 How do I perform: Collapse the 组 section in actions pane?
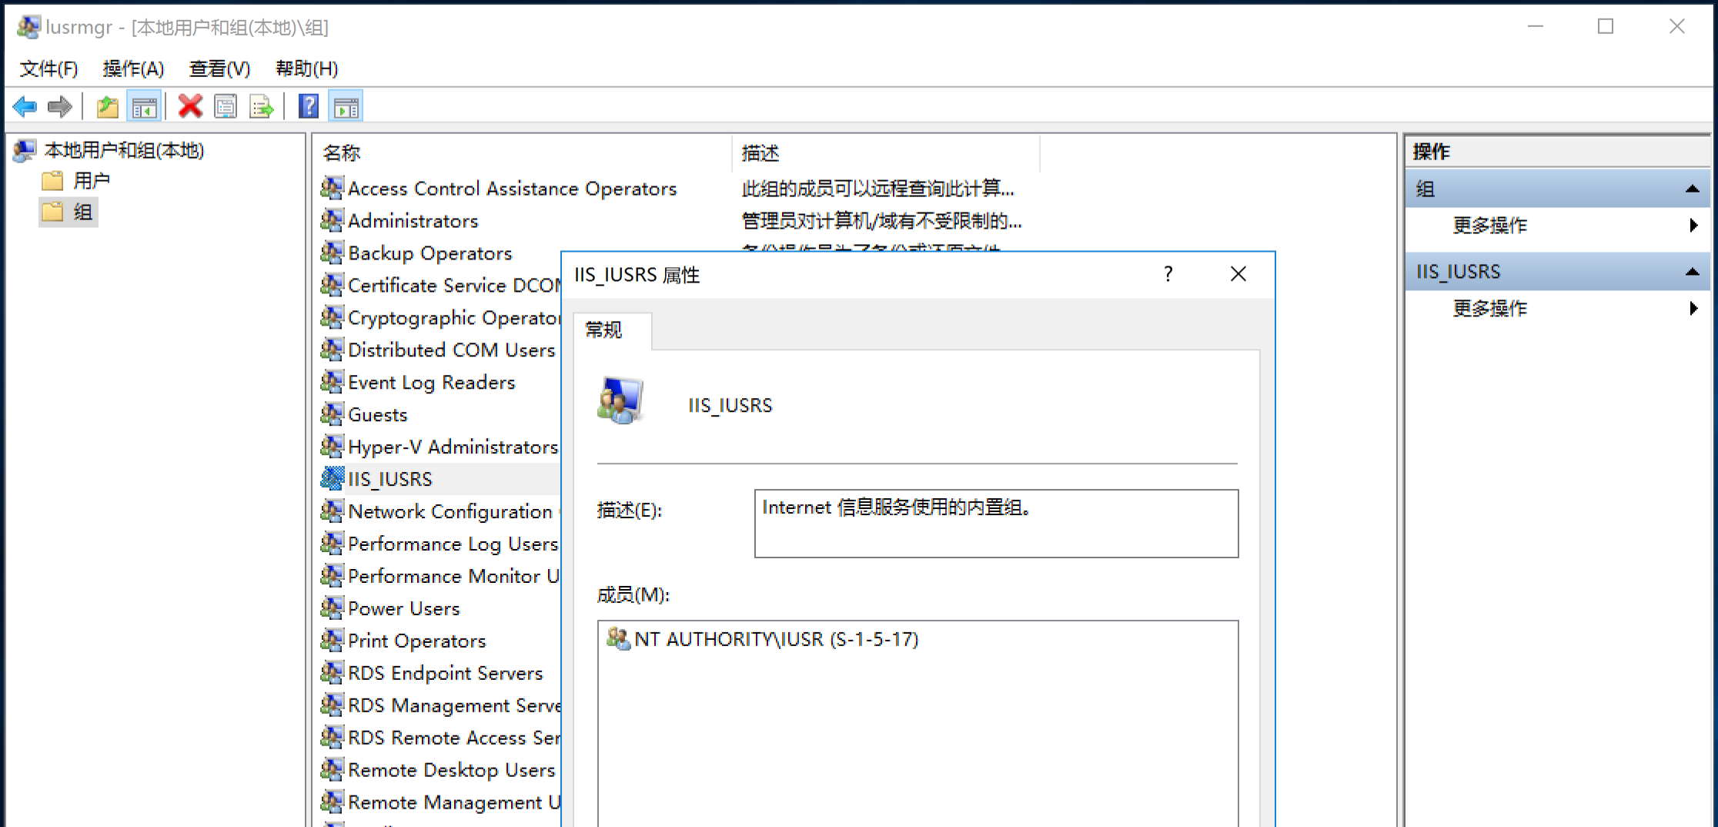(x=1692, y=189)
